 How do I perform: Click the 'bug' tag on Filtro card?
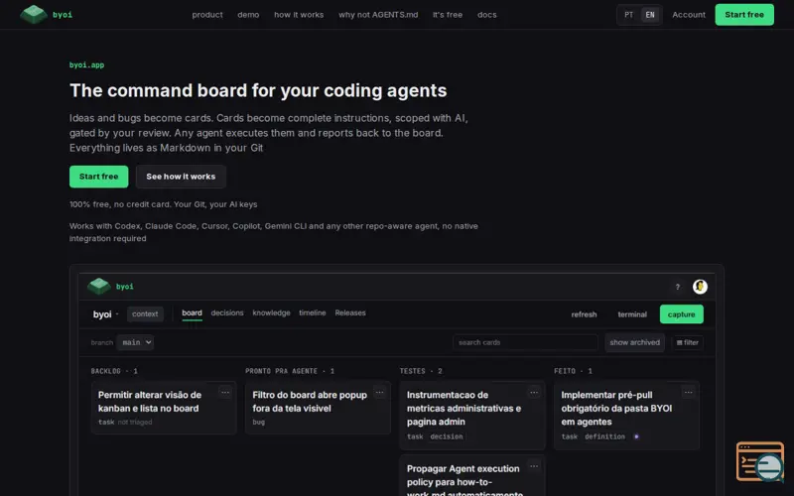pyautogui.click(x=259, y=423)
